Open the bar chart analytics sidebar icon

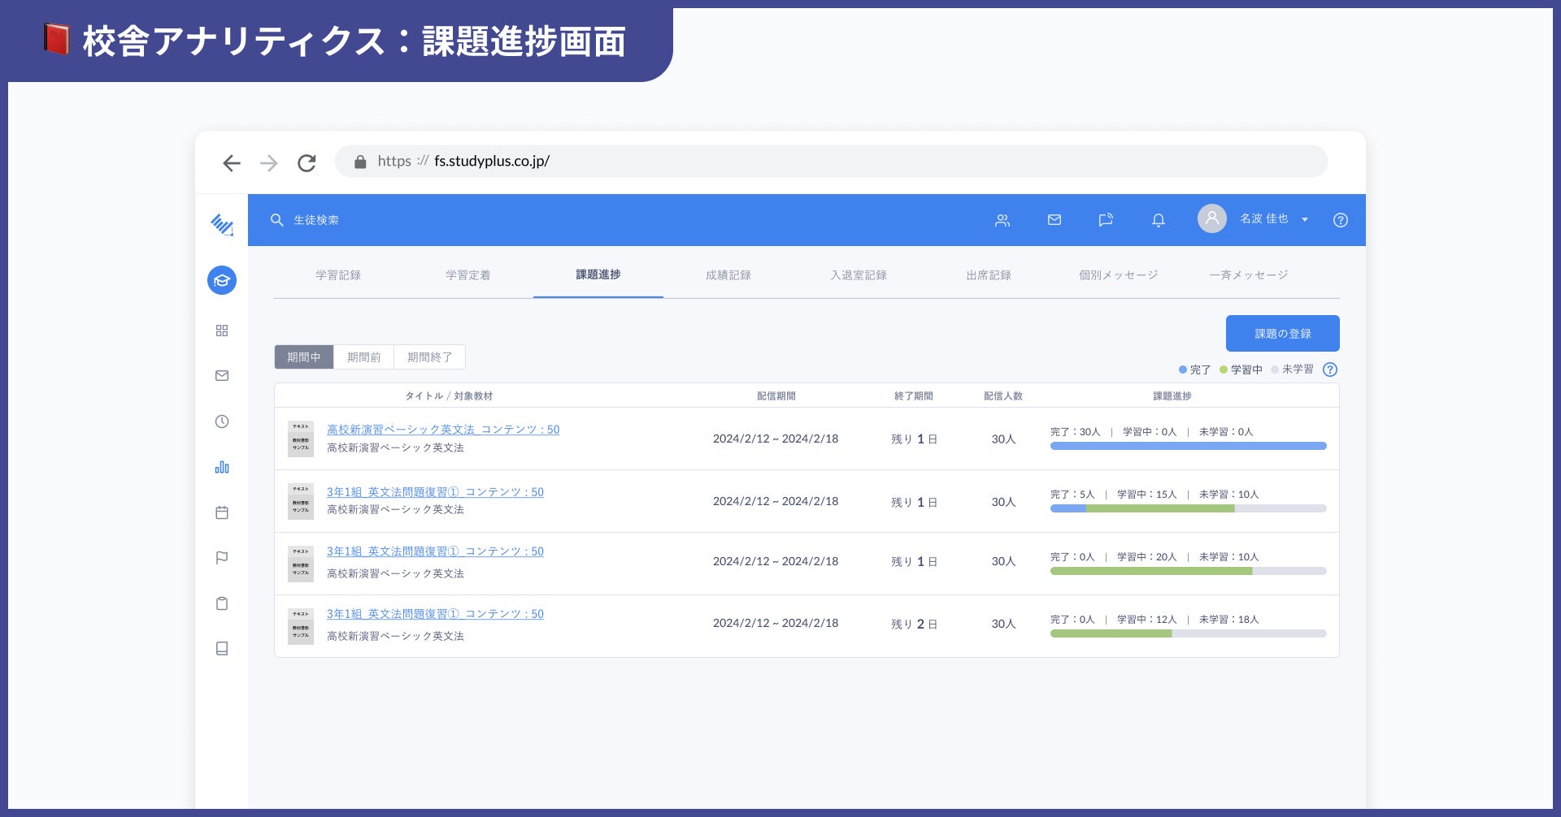click(222, 467)
